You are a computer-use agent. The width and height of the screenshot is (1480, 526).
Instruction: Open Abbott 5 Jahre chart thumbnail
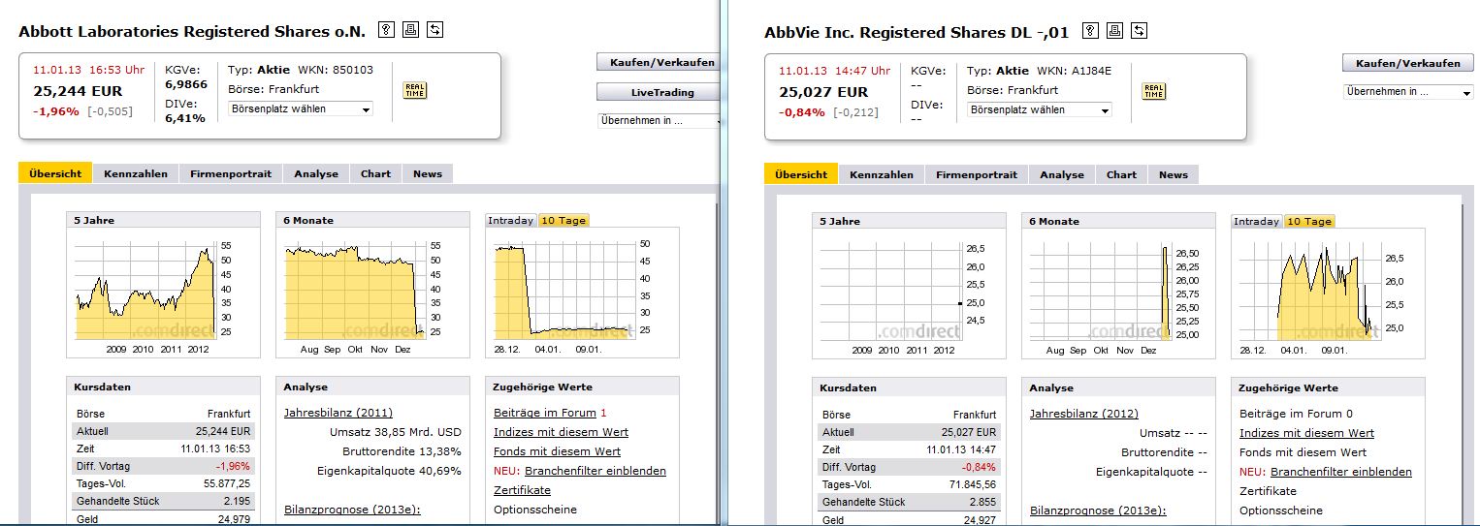[163, 294]
